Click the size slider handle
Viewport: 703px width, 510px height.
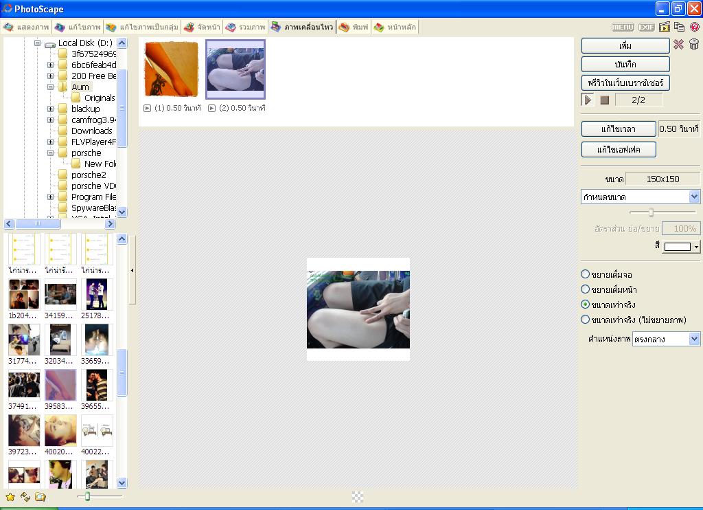(651, 212)
